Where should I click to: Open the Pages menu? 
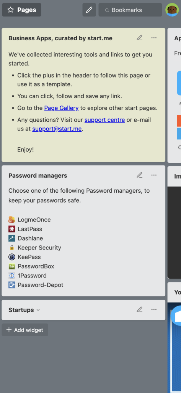[22, 10]
